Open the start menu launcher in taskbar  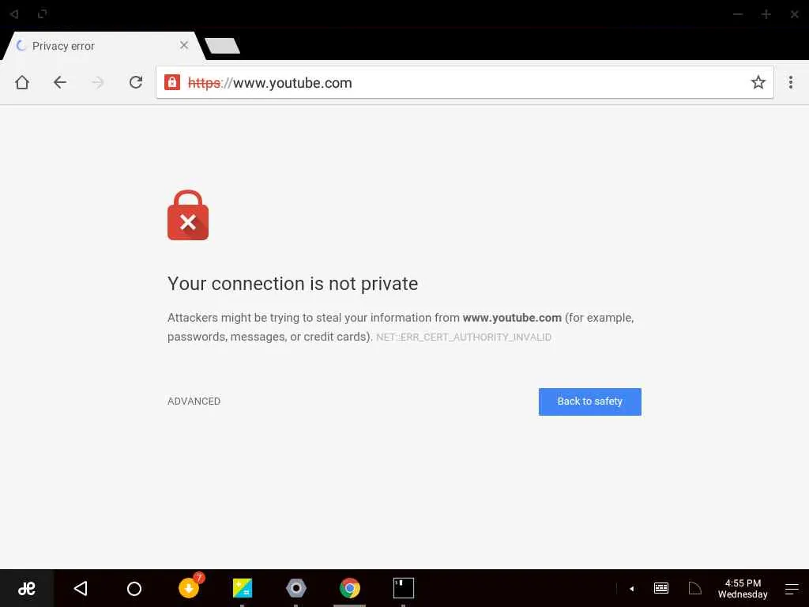(27, 588)
